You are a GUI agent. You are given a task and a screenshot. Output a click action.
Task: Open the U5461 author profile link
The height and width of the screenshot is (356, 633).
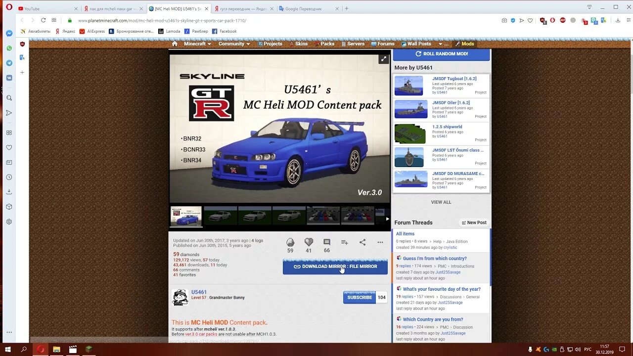199,292
